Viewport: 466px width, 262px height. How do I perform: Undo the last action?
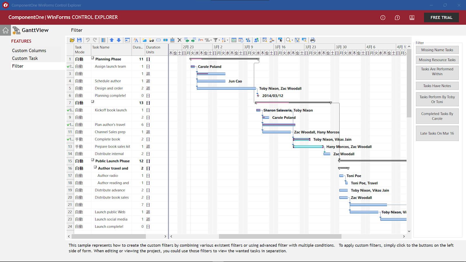pyautogui.click(x=88, y=40)
